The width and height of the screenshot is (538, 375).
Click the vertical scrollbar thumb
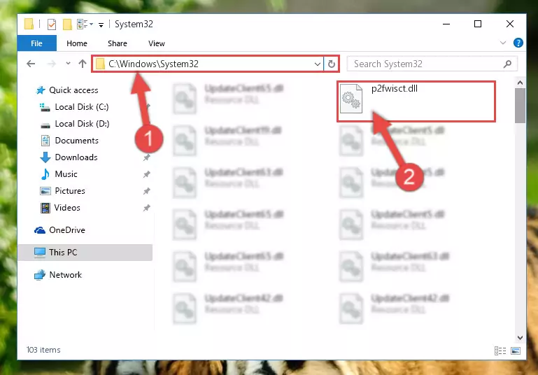pos(520,106)
